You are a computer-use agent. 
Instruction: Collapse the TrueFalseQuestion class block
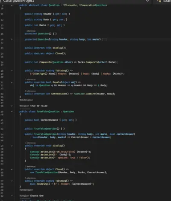pyautogui.click(x=12, y=112)
